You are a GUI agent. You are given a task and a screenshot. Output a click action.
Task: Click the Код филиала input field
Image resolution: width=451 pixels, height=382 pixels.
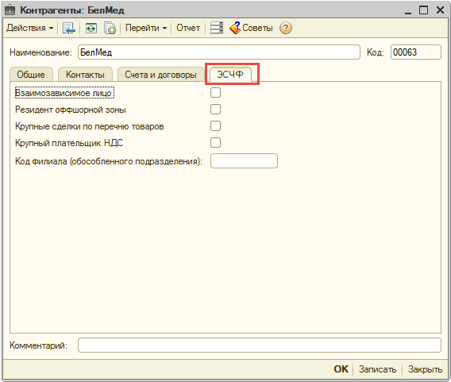click(x=244, y=160)
